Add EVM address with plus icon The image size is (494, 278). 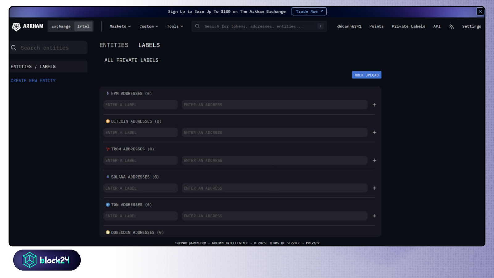375,105
